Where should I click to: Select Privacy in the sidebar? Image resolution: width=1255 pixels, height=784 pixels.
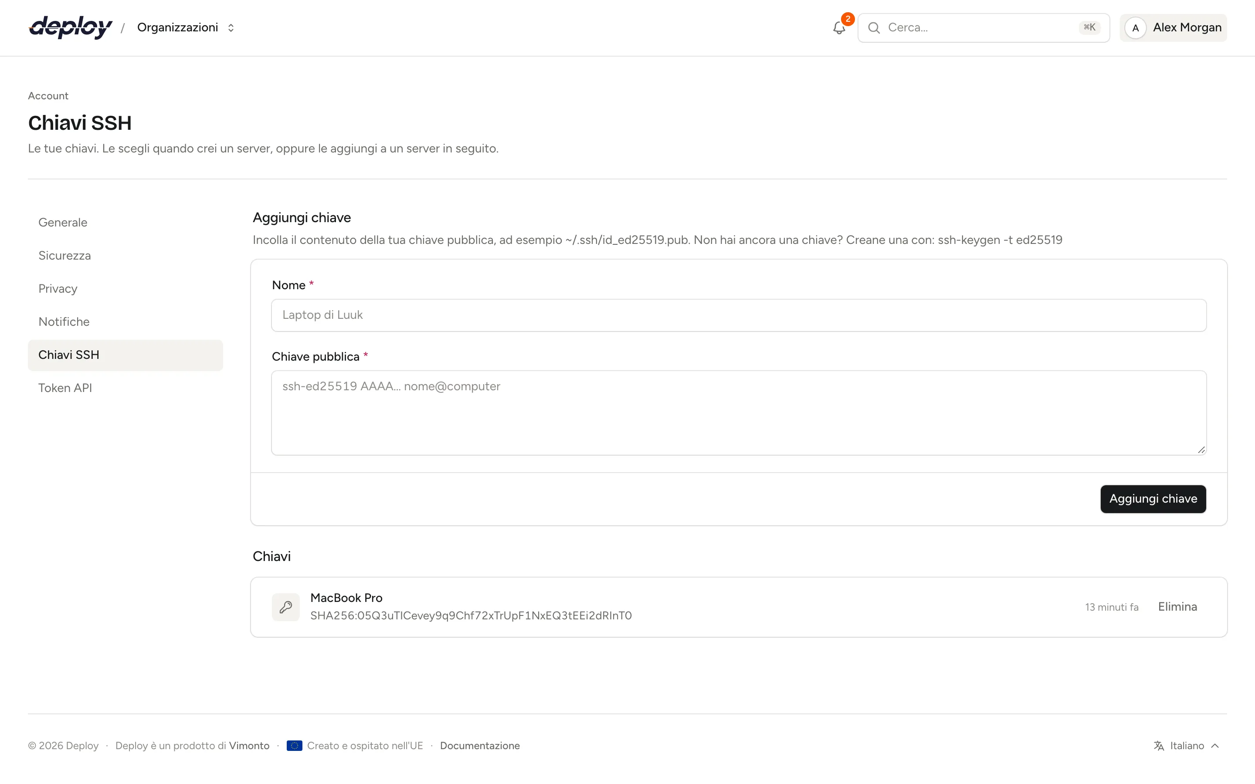[125, 289]
